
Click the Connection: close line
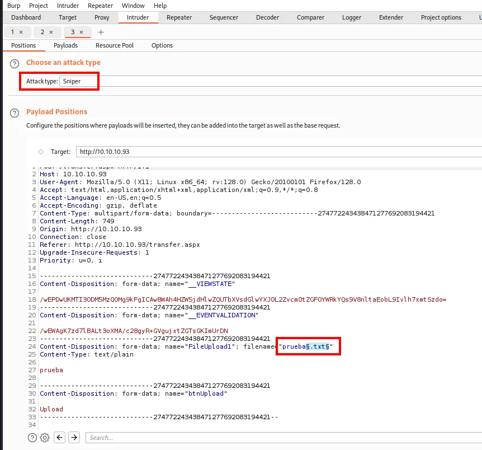[x=73, y=237]
